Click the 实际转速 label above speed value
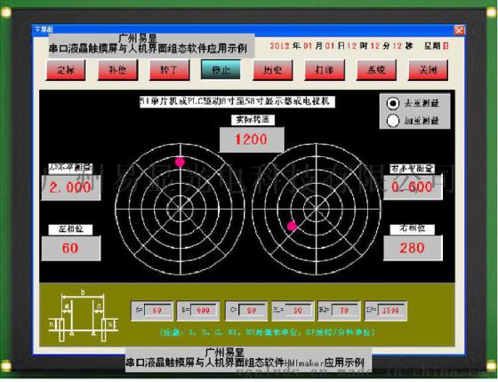Screen dimensions: 498x382 click(253, 120)
